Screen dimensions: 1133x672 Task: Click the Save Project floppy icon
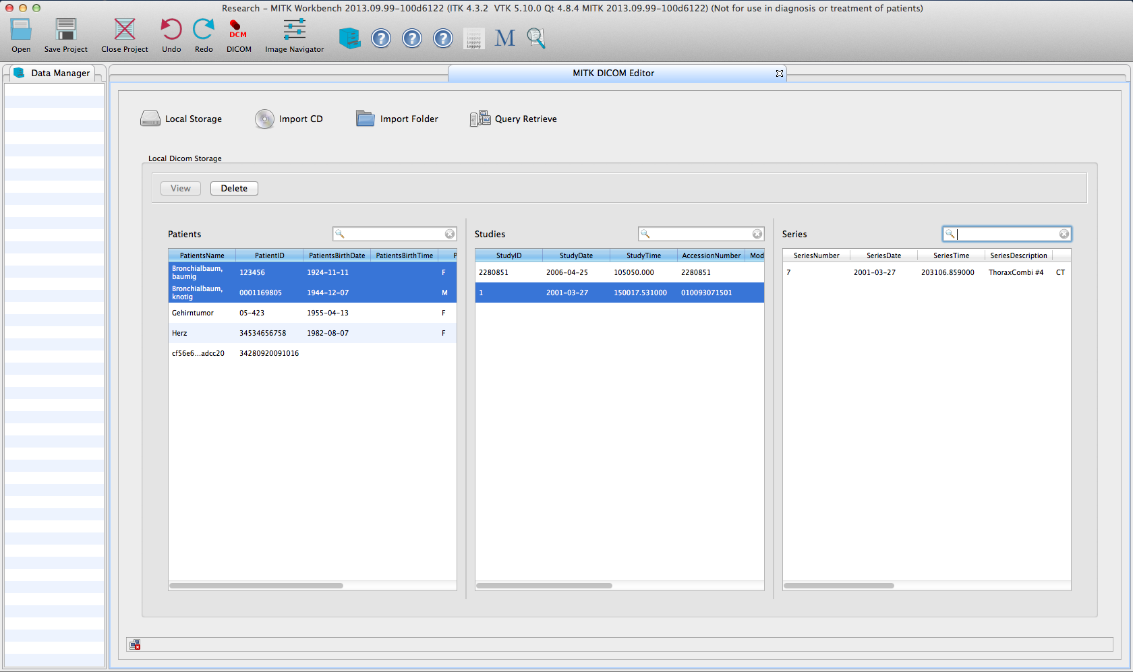pos(66,30)
